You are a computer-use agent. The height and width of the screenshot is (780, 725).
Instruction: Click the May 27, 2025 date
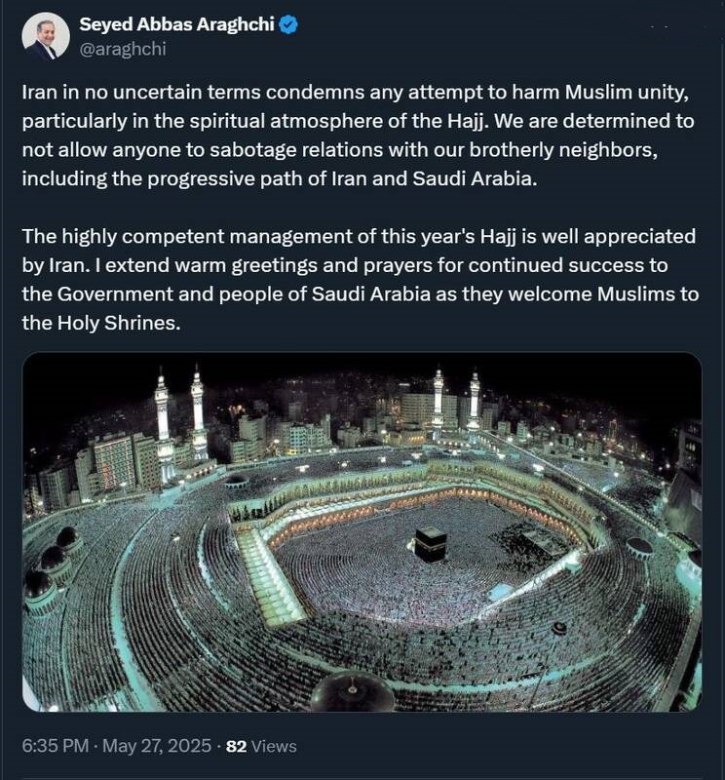coord(157,746)
